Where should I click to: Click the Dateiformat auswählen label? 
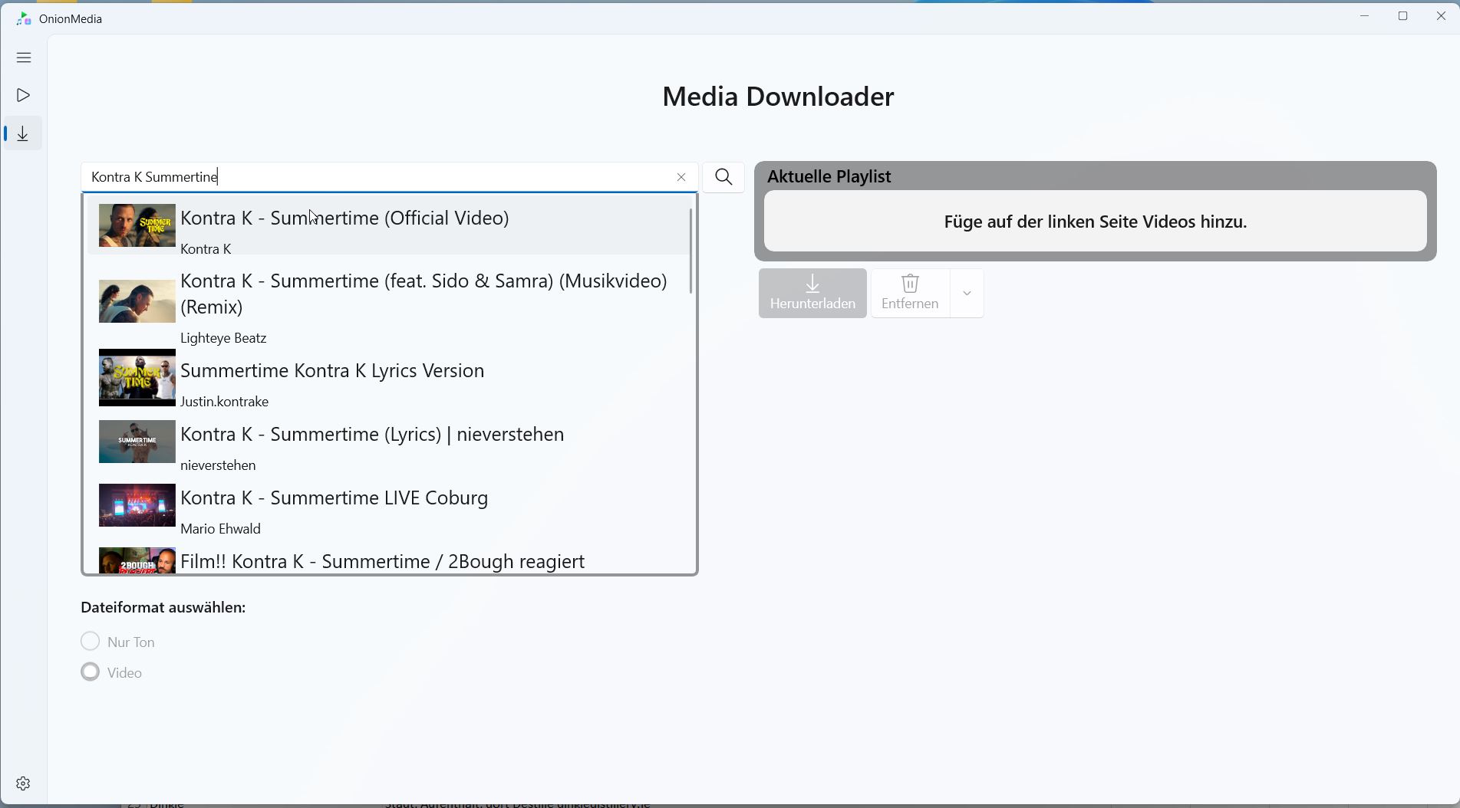(x=163, y=607)
